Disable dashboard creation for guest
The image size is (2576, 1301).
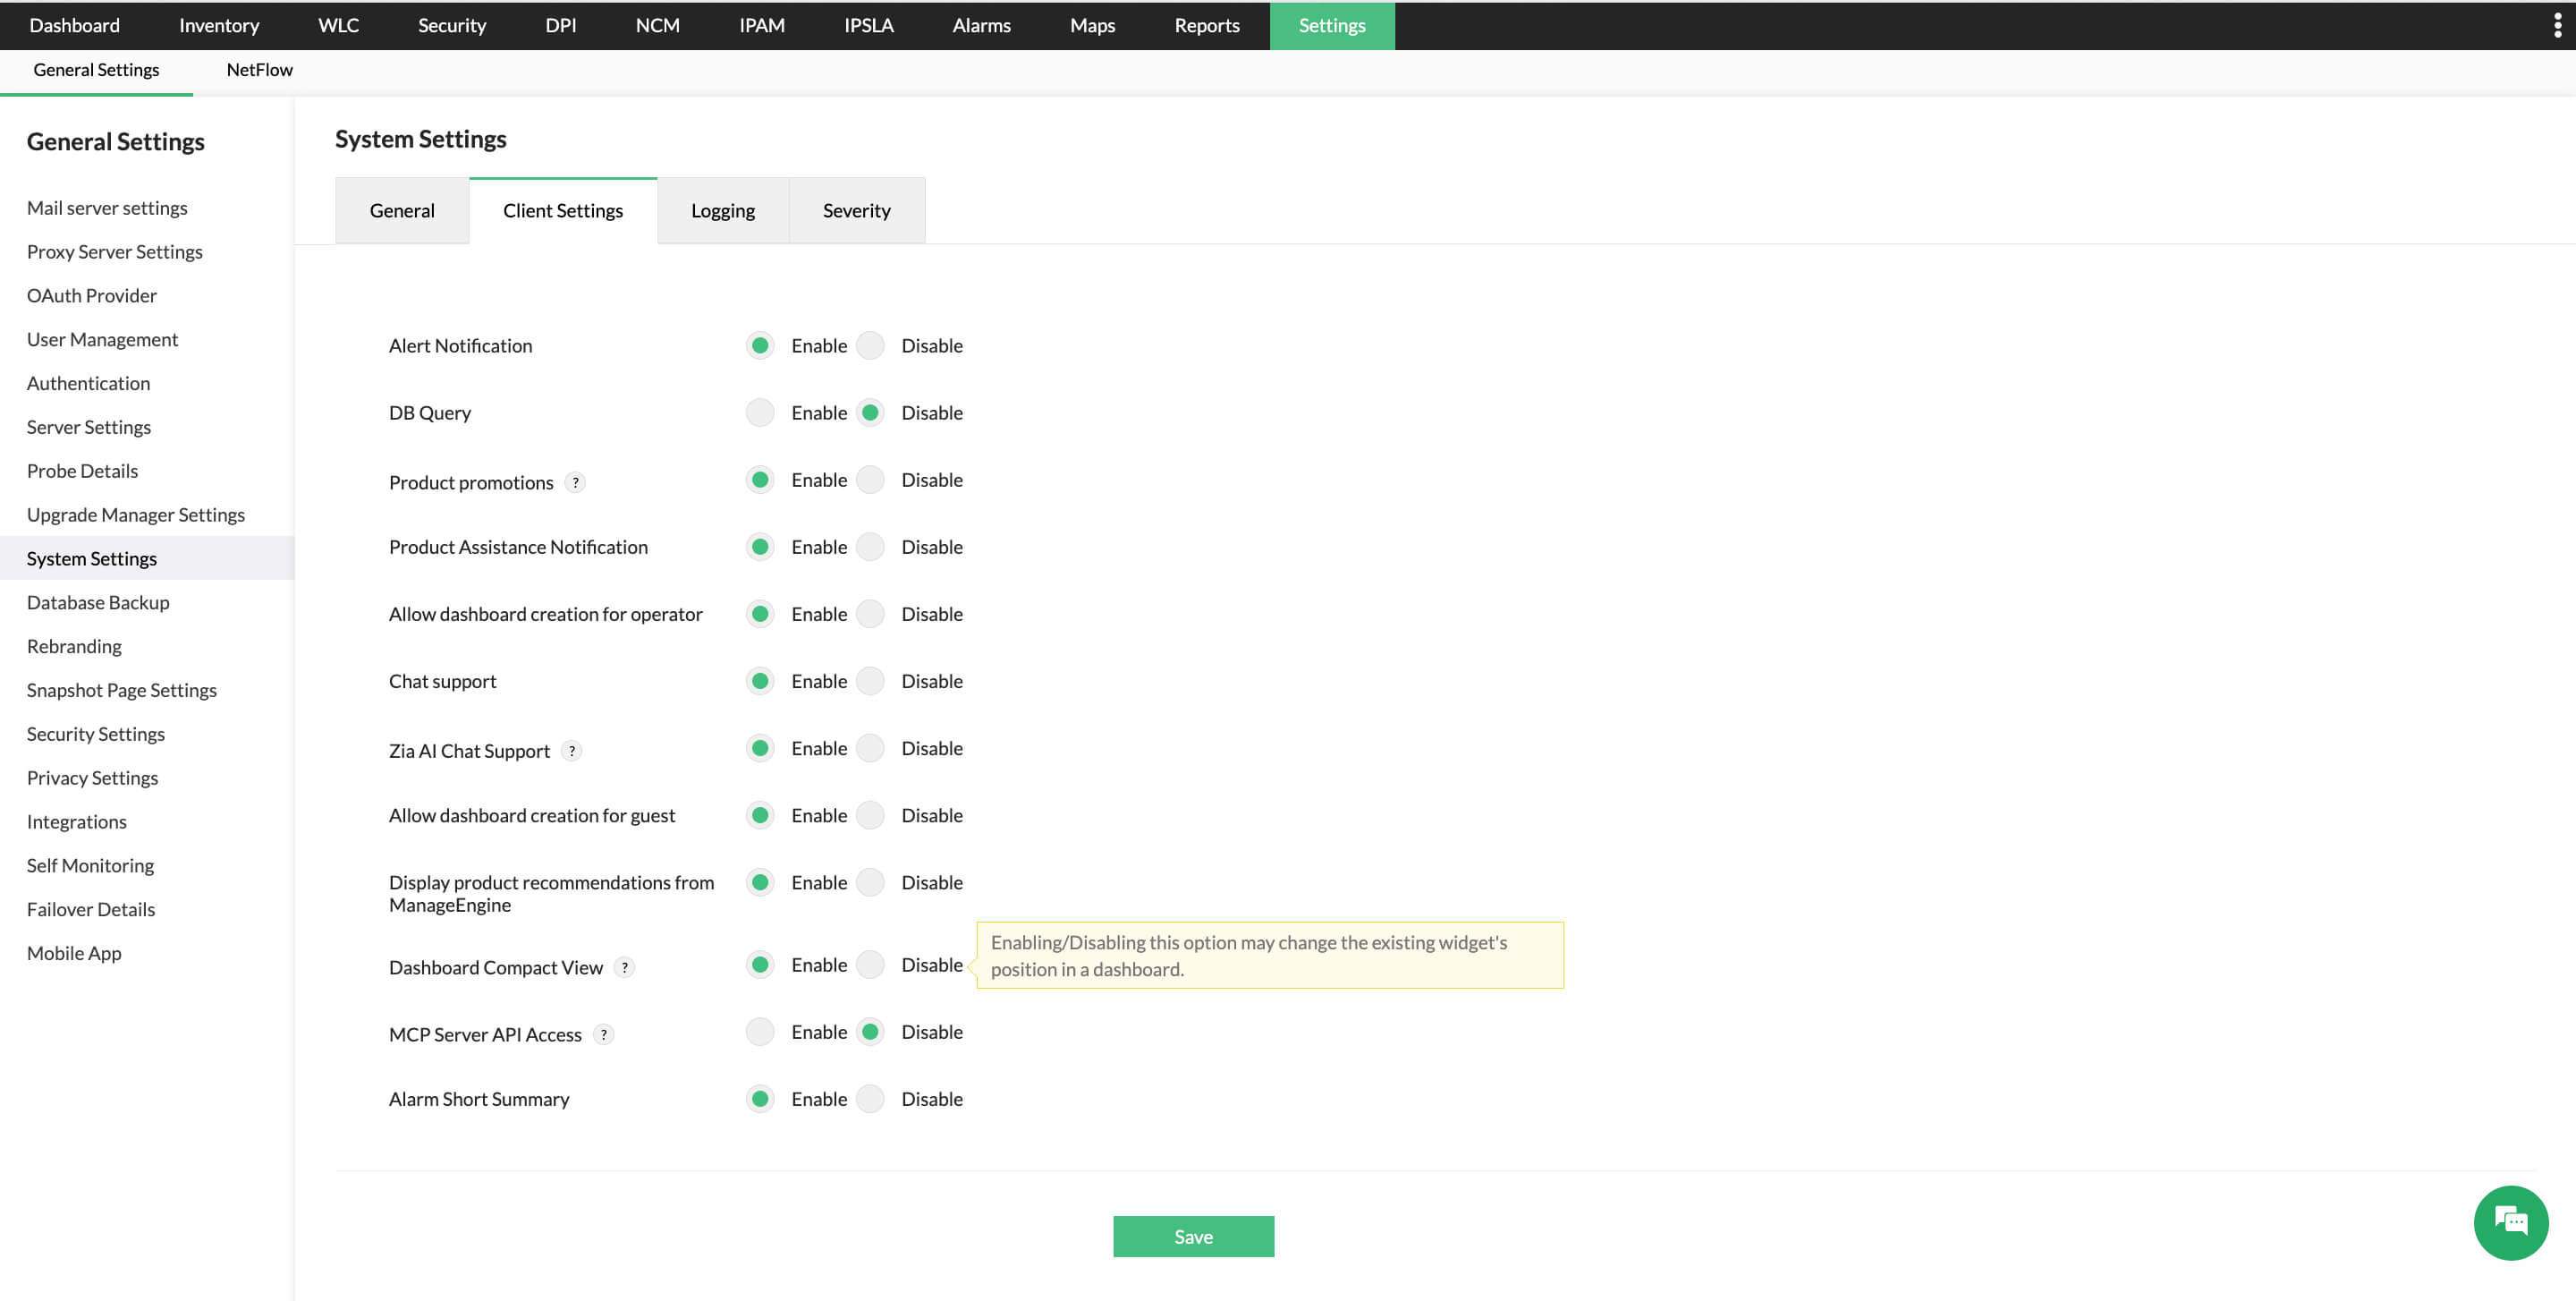(870, 815)
